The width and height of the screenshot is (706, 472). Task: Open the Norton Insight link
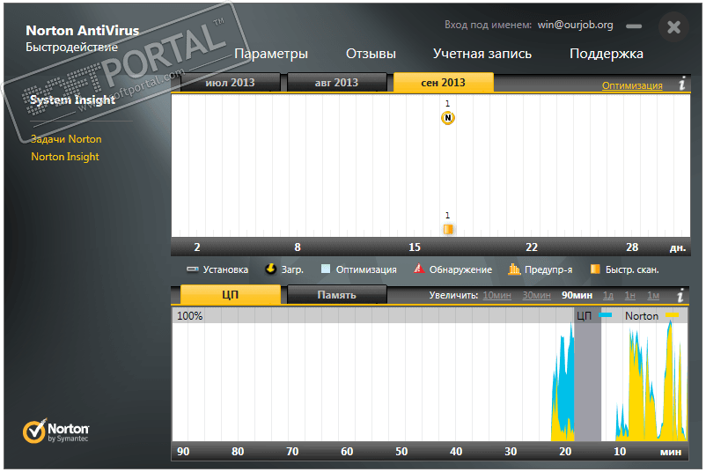pos(65,156)
